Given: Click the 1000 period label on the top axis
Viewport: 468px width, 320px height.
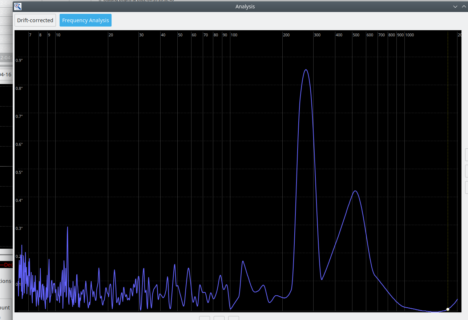Looking at the screenshot, I should (x=409, y=35).
